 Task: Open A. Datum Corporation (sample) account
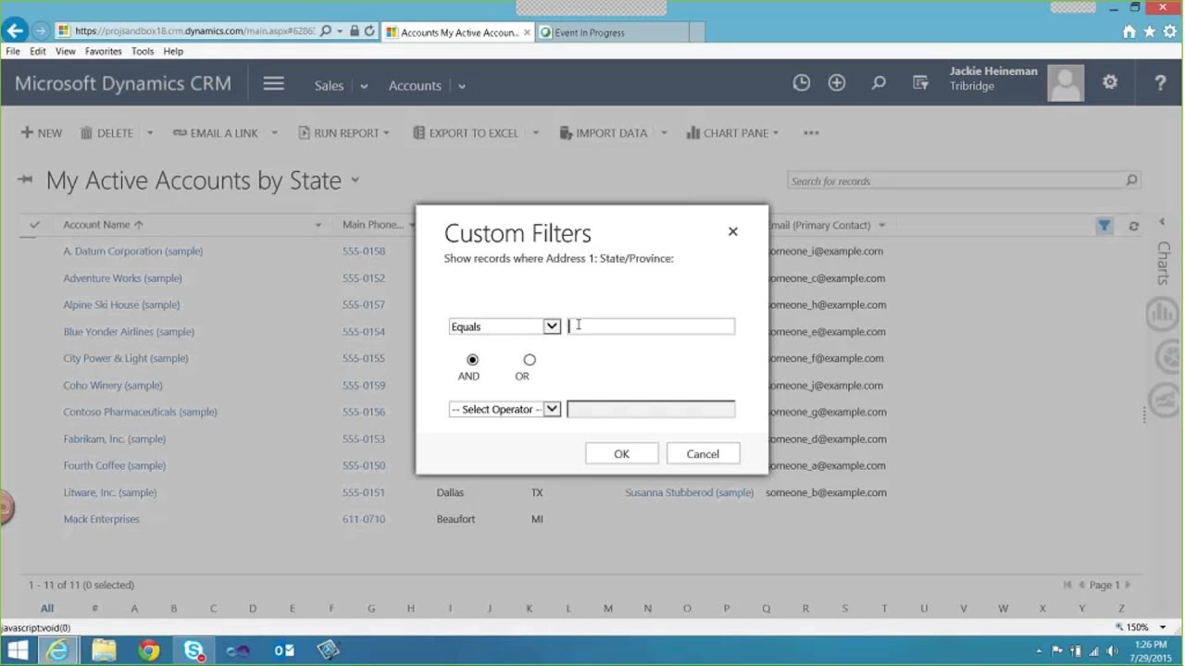pos(132,251)
